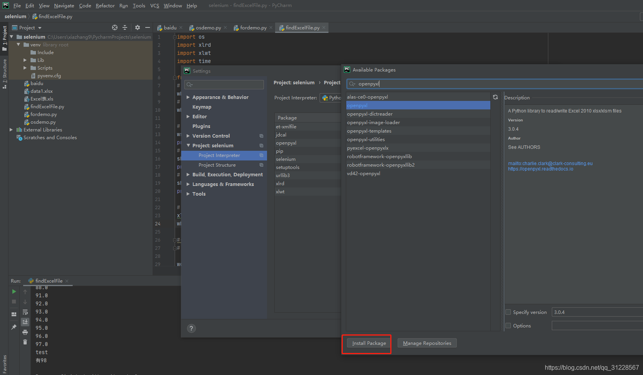
Task: Close the osdemo.py editor tab
Action: [225, 27]
